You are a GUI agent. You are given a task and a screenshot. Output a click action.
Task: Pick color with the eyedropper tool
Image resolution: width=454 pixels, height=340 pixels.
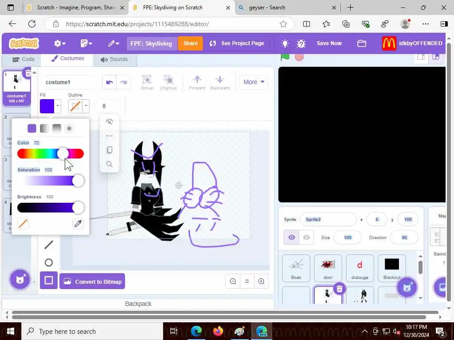78,224
